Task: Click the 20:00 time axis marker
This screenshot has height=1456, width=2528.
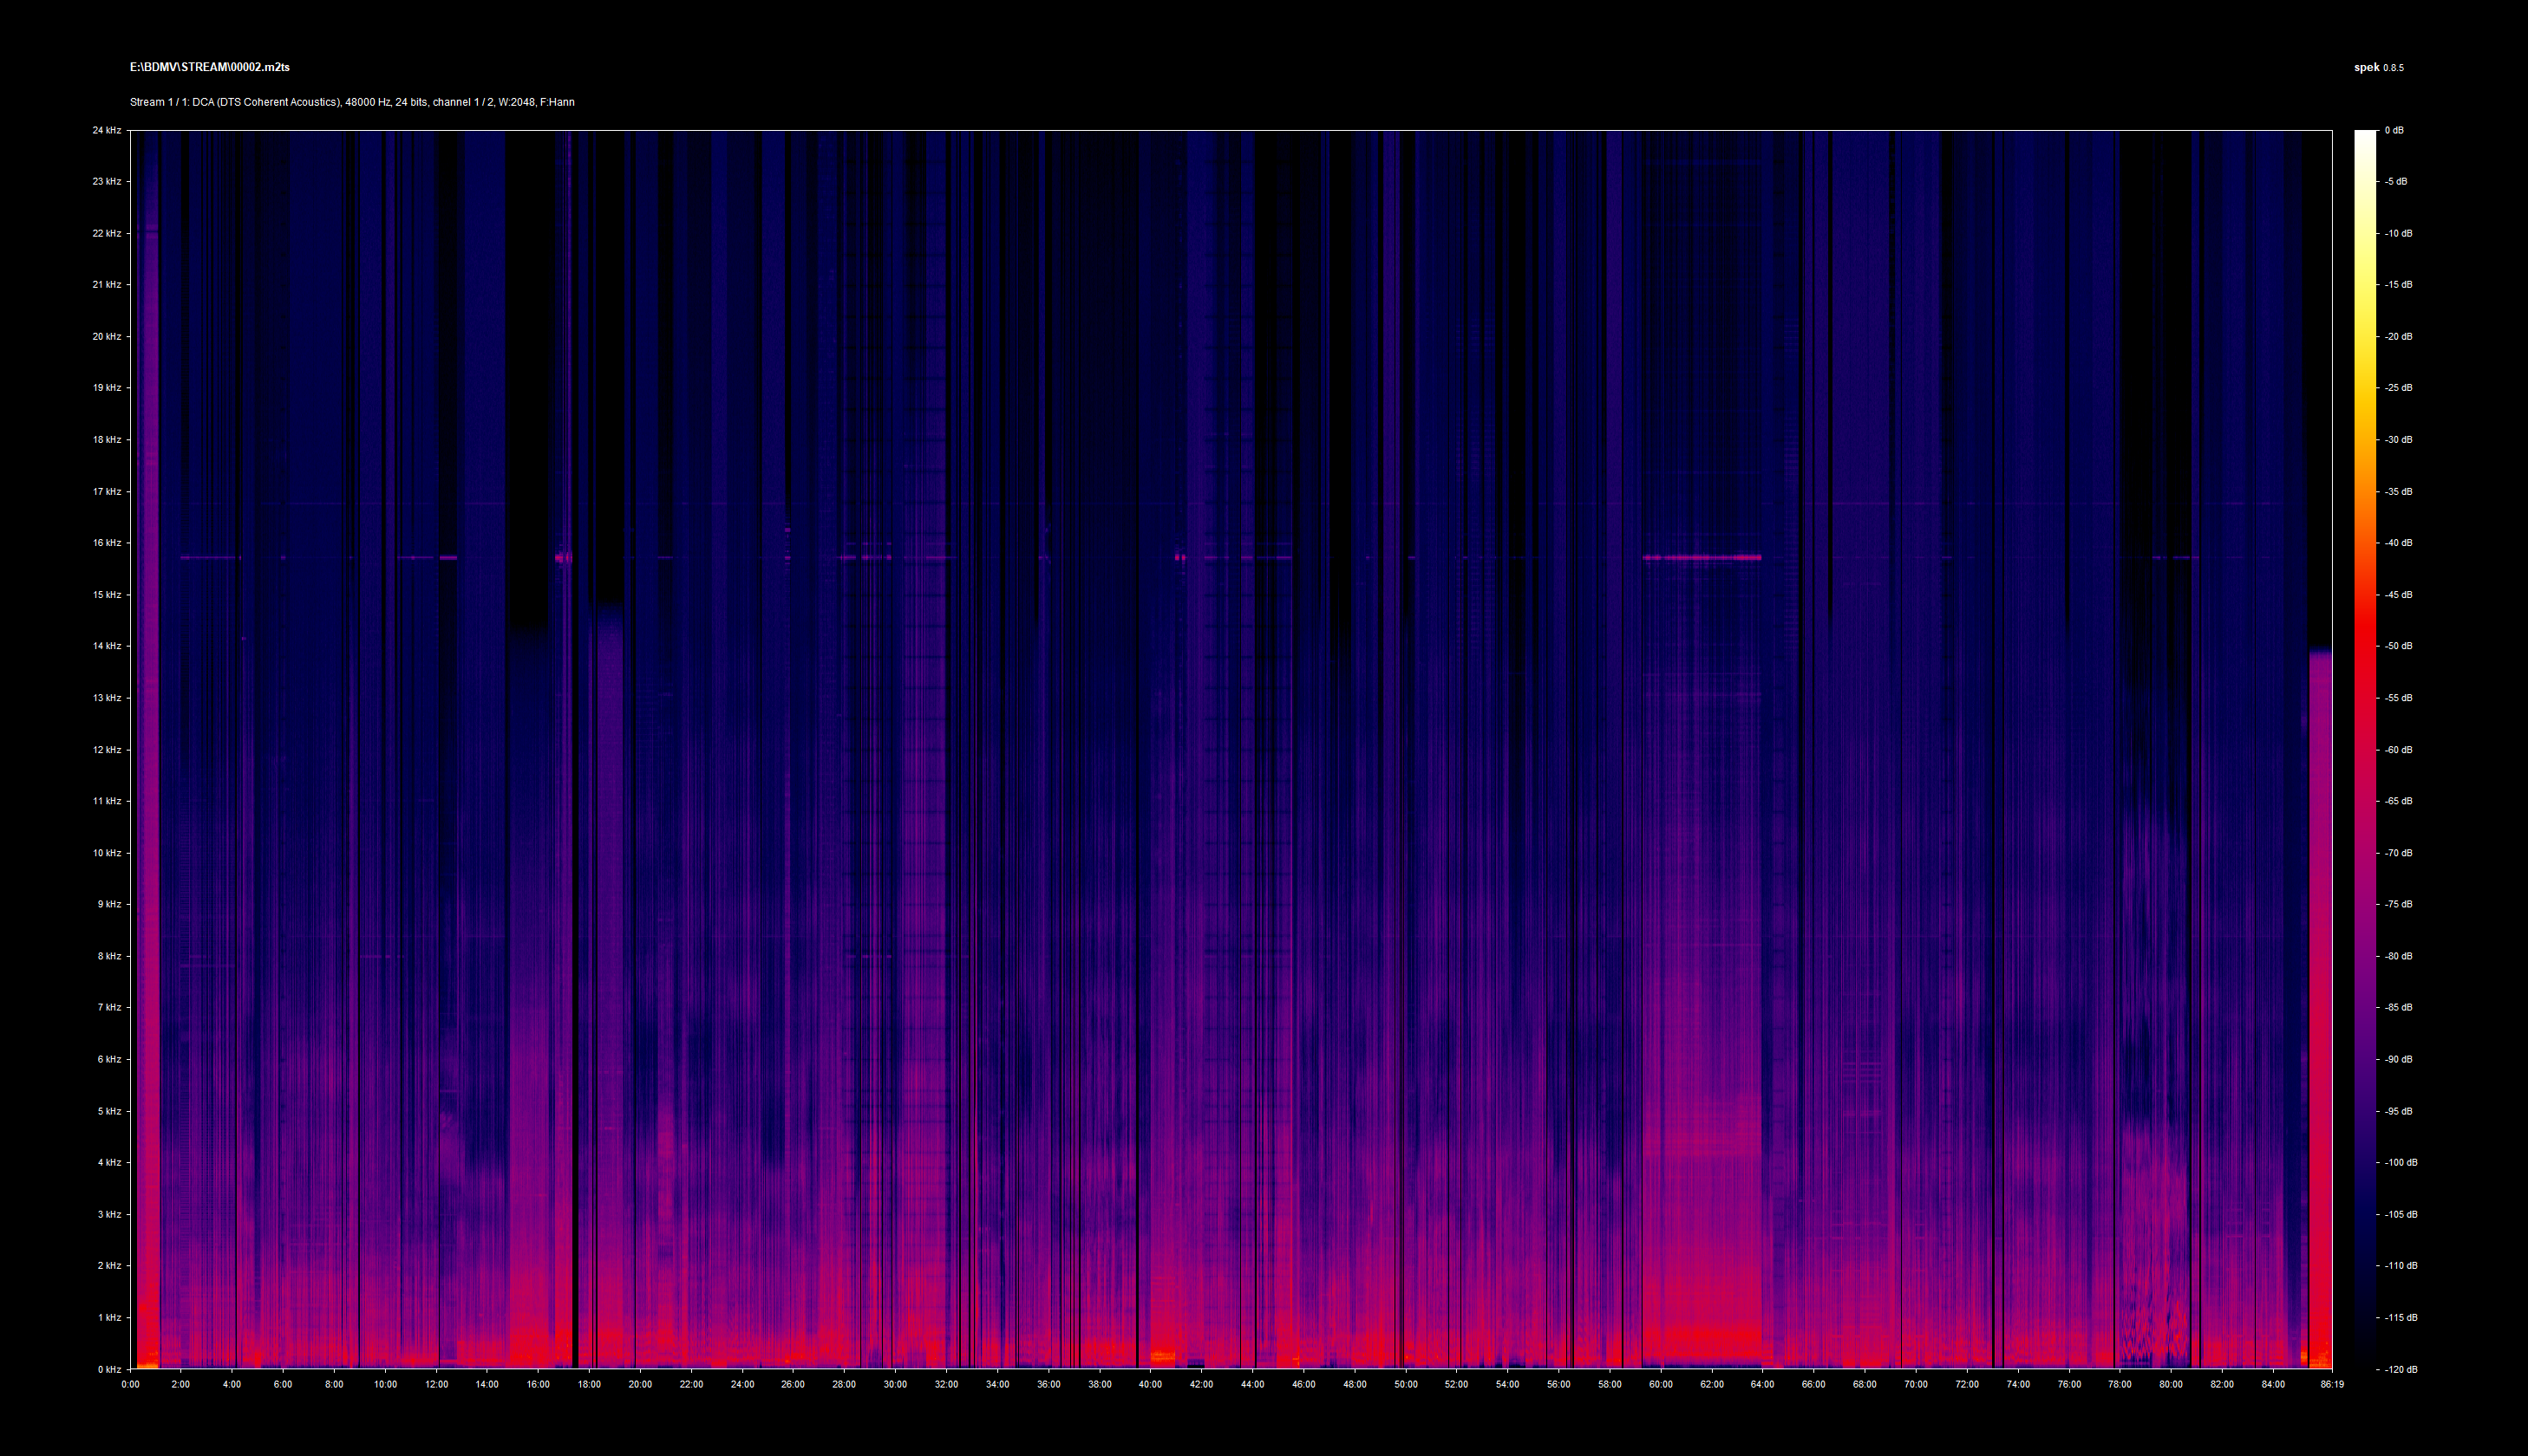Action: click(640, 1384)
